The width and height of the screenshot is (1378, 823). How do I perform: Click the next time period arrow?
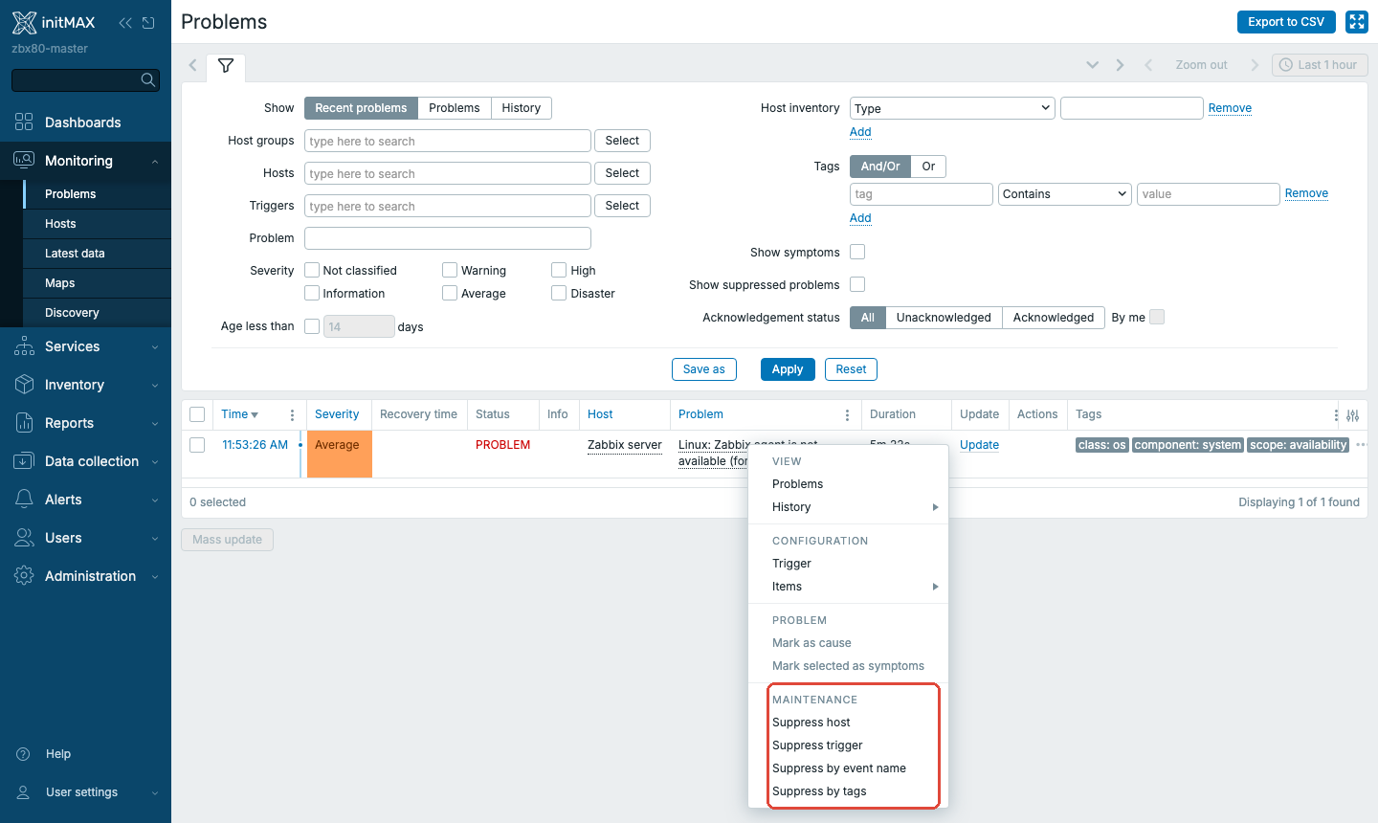pyautogui.click(x=1255, y=65)
